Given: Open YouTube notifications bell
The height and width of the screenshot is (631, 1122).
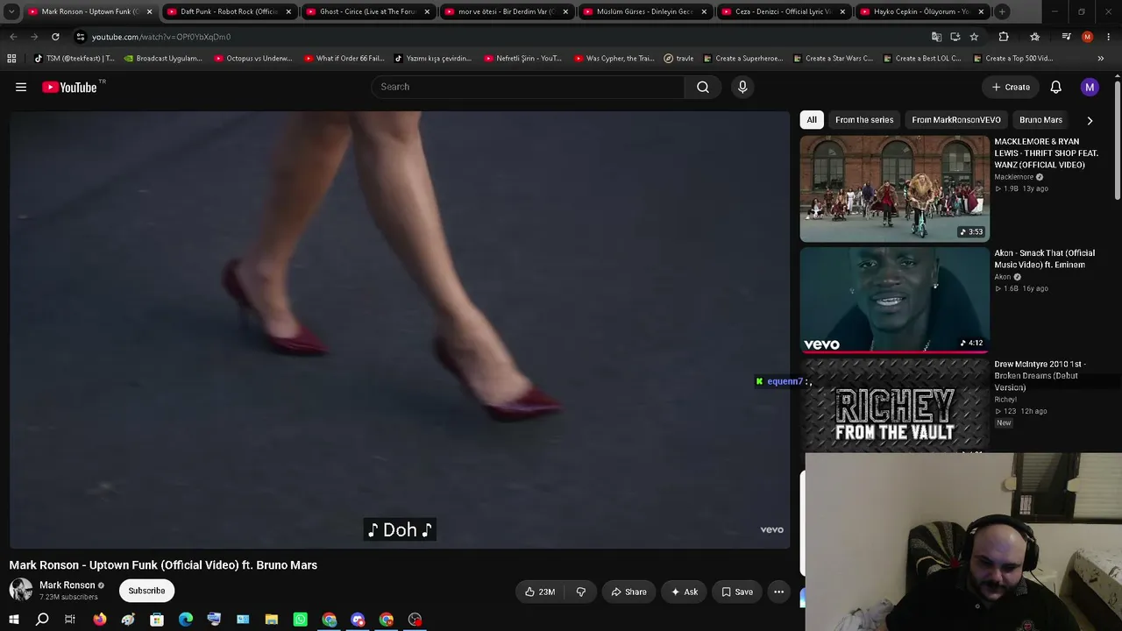Looking at the screenshot, I should click(1056, 87).
